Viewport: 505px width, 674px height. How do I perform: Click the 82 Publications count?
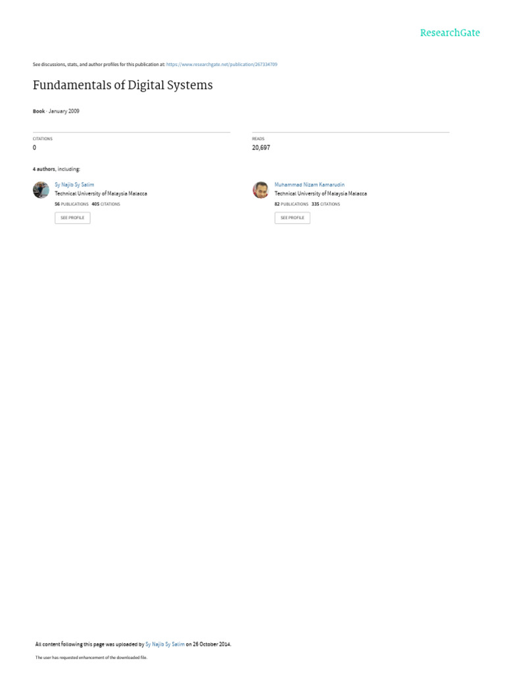291,204
